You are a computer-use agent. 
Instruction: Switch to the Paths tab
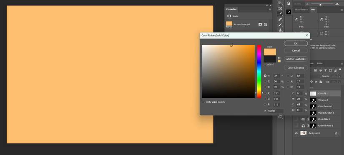pos(320,63)
